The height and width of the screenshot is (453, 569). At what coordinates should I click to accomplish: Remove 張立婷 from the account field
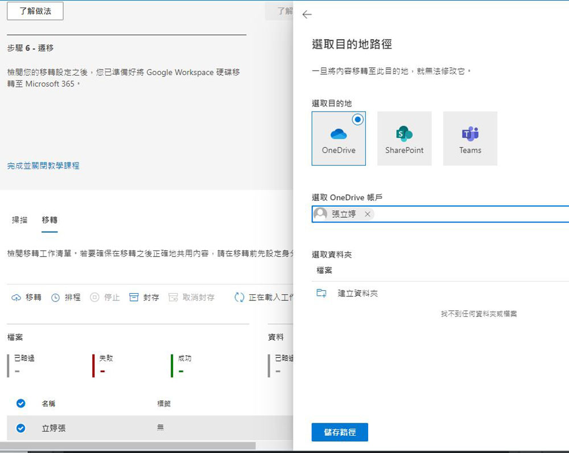coord(368,214)
